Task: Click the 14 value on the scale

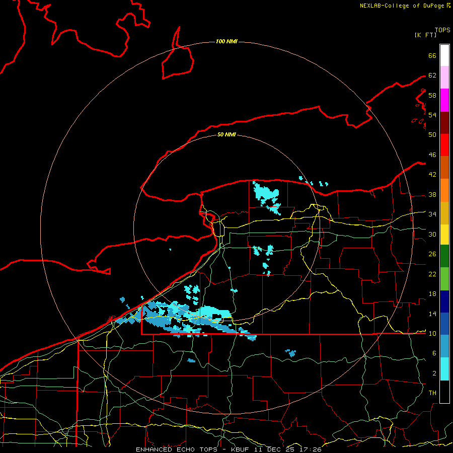Action: point(432,314)
